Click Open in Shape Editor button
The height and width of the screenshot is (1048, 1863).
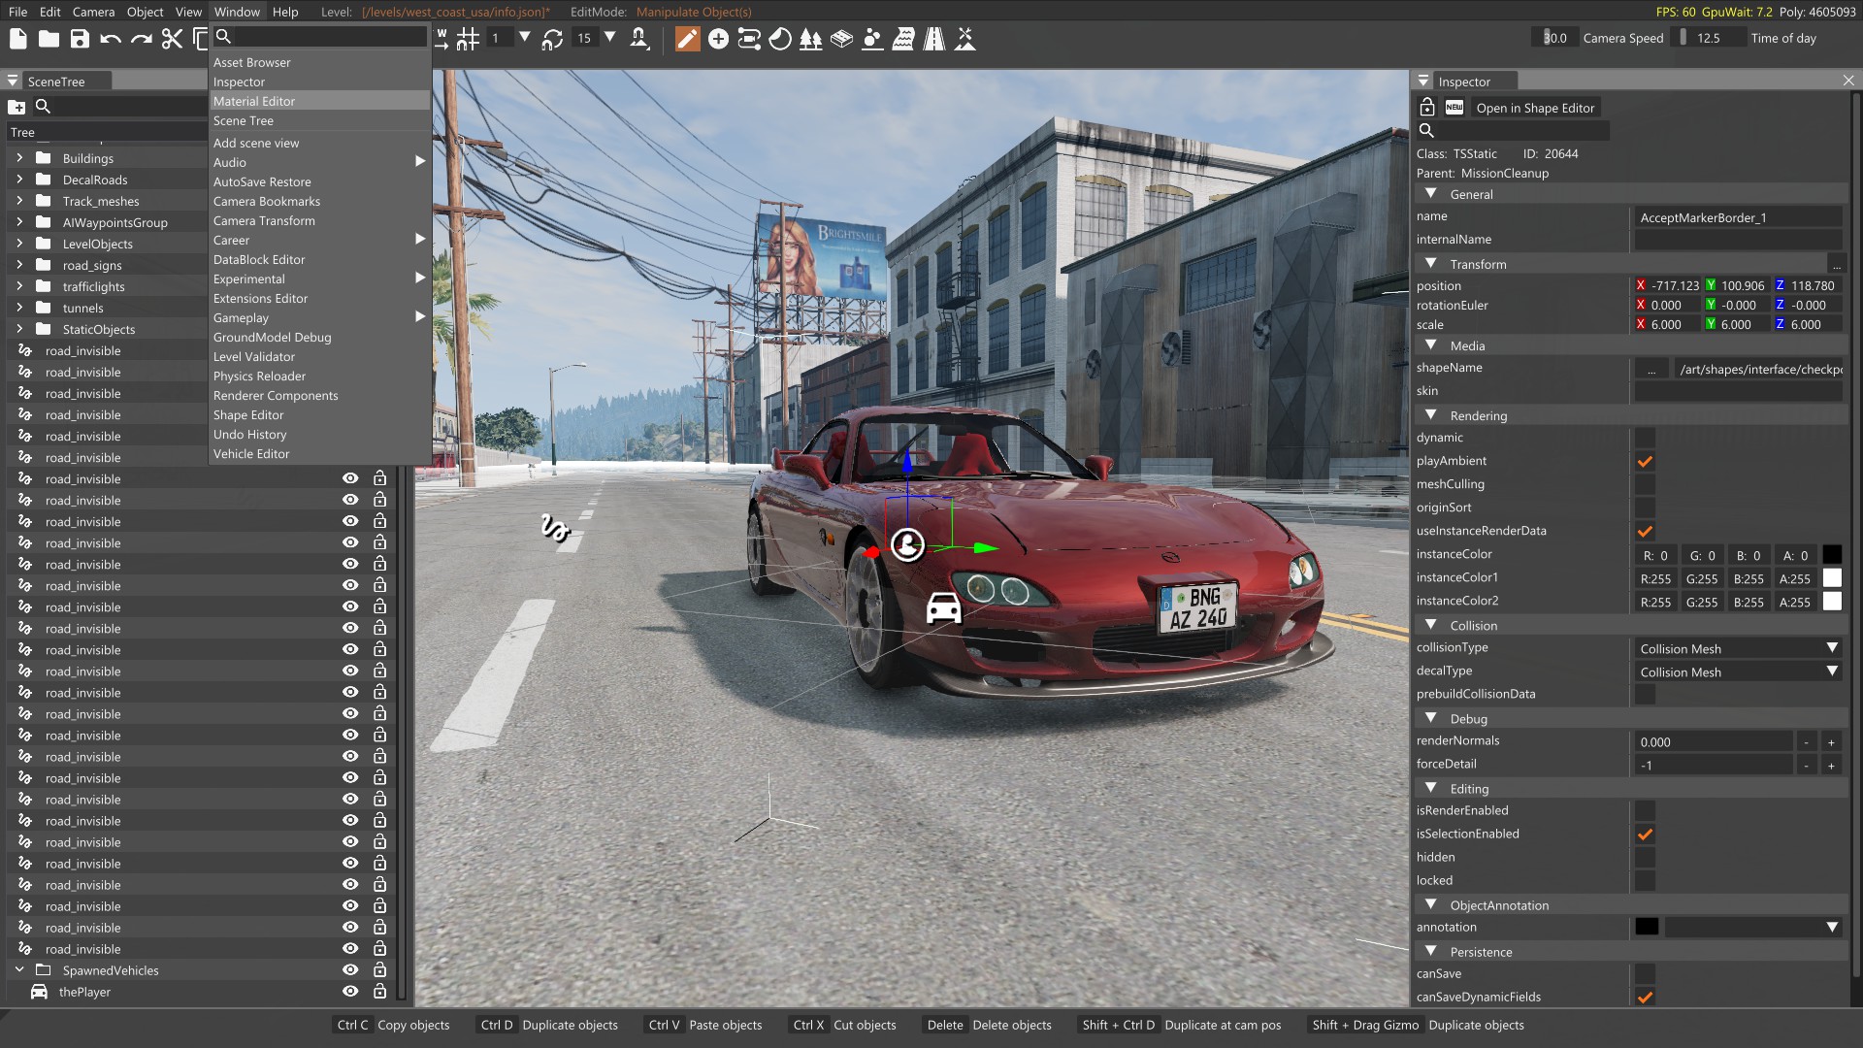click(x=1534, y=108)
